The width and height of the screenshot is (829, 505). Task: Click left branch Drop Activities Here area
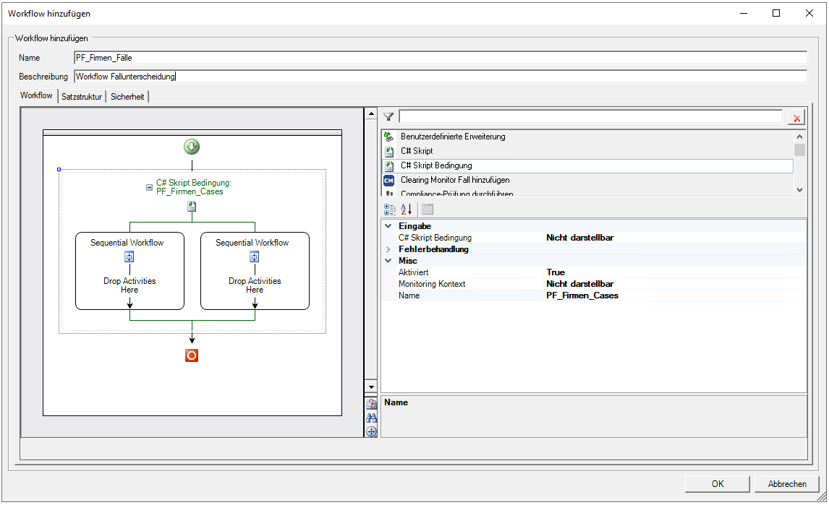click(129, 285)
